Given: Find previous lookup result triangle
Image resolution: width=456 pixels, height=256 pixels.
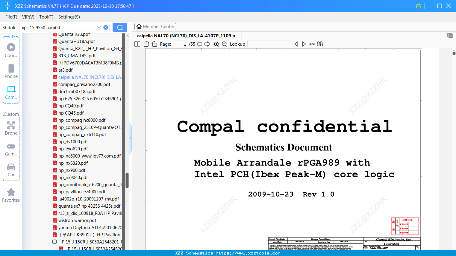Looking at the screenshot, I should pyautogui.click(x=296, y=44).
